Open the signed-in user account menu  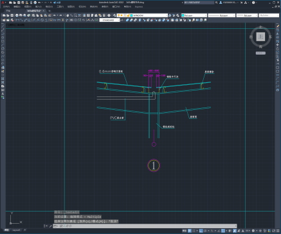click(x=230, y=3)
